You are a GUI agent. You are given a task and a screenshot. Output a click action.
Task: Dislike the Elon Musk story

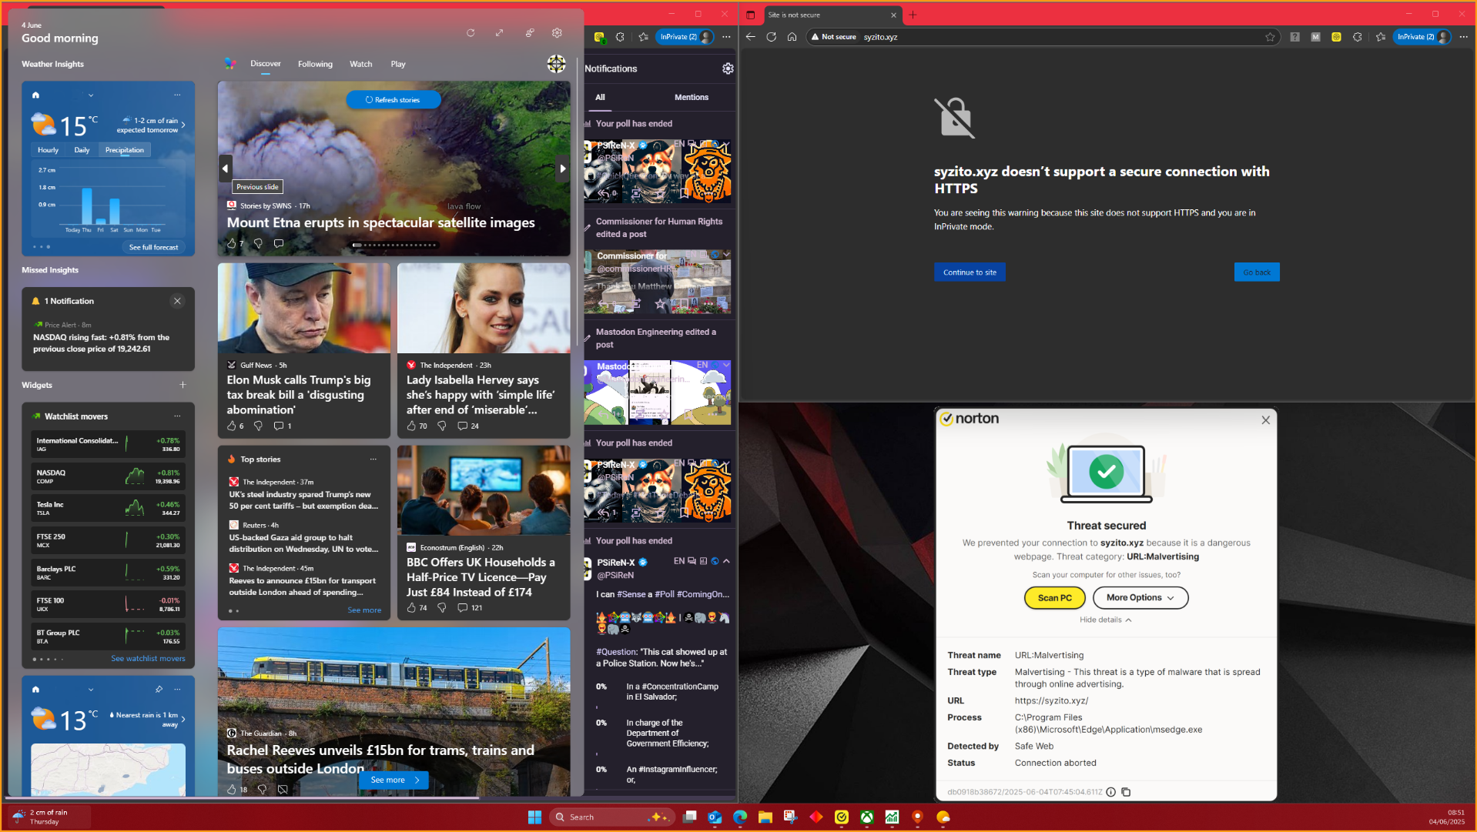click(x=258, y=426)
